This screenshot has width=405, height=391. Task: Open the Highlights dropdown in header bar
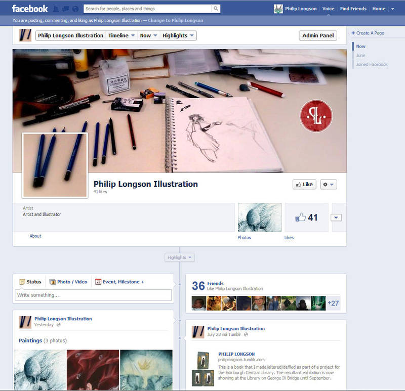pos(178,35)
